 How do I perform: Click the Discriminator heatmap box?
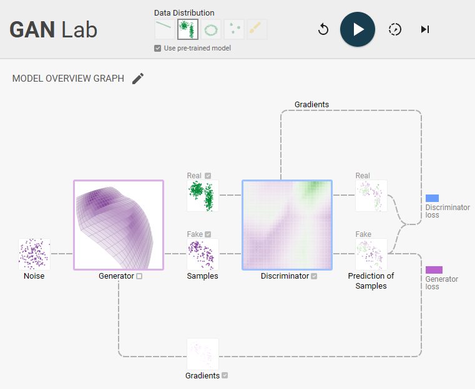(x=287, y=225)
